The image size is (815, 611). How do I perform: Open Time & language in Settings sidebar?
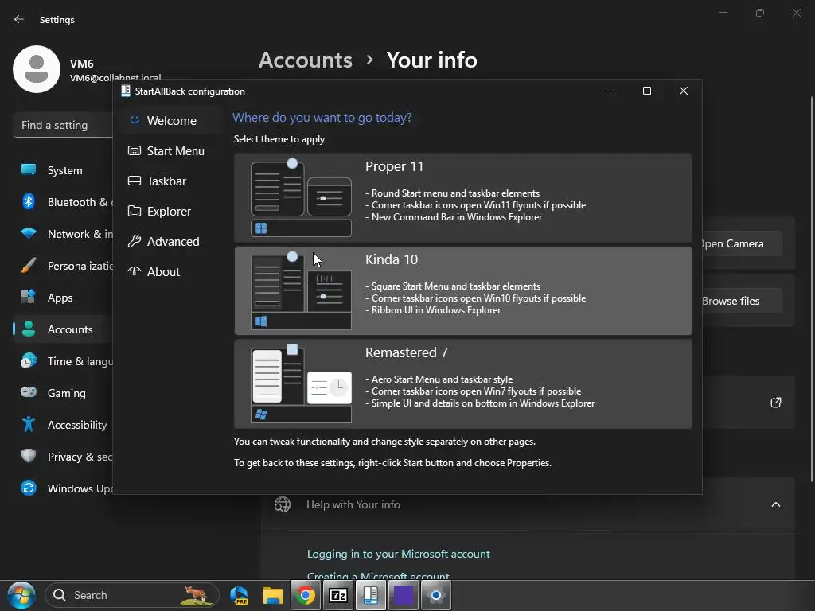tap(64, 361)
